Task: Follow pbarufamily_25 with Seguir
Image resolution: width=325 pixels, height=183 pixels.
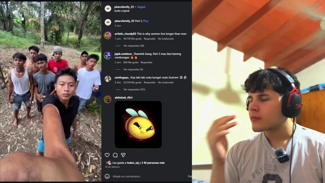Action: point(141,7)
